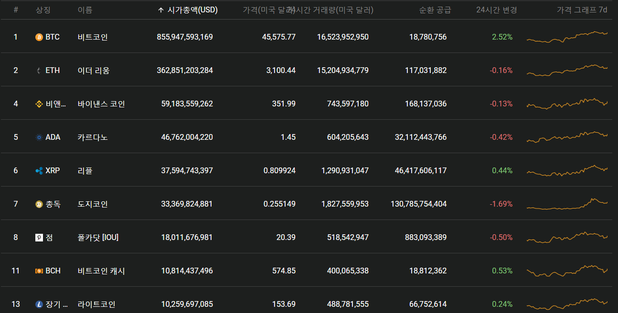Open the 카르다노 name link
Screen dimensions: 618x313
coord(93,137)
